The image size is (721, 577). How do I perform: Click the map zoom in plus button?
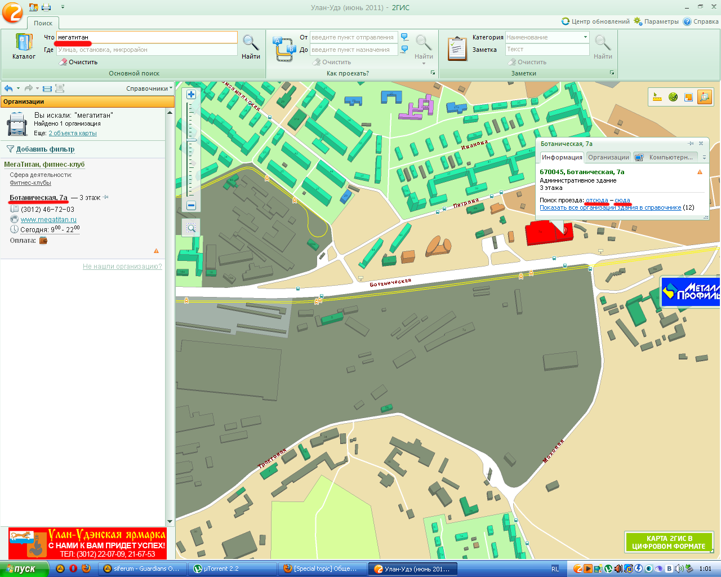191,95
